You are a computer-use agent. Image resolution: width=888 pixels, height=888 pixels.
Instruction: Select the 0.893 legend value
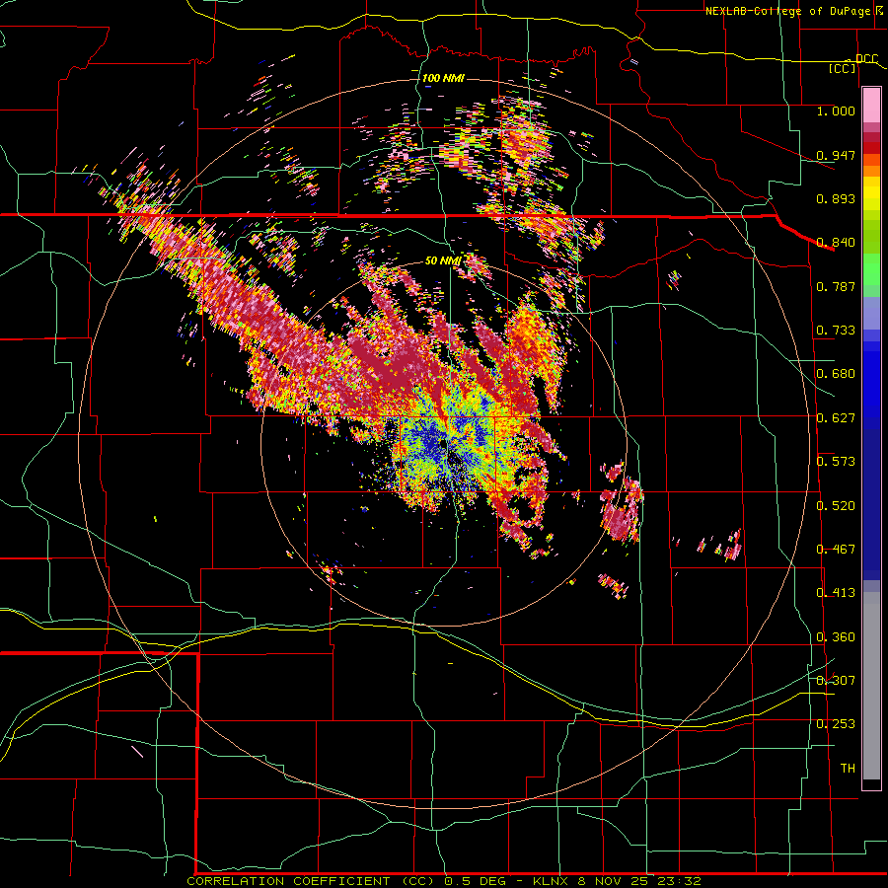point(836,198)
